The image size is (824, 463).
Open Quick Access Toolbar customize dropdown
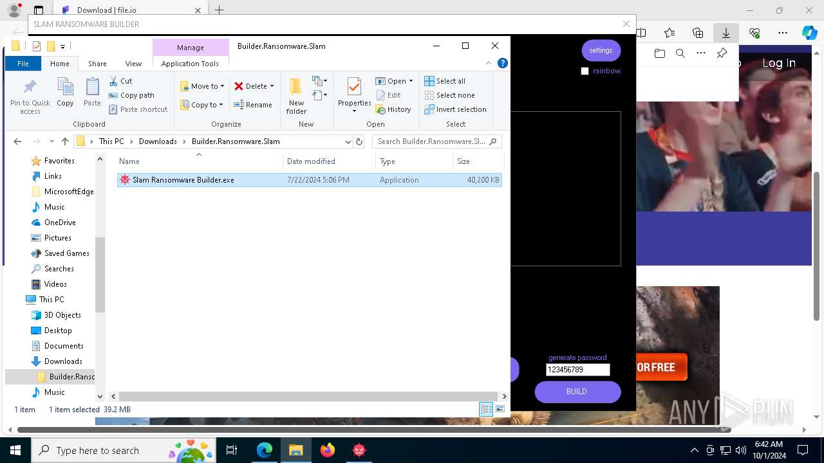(x=62, y=46)
